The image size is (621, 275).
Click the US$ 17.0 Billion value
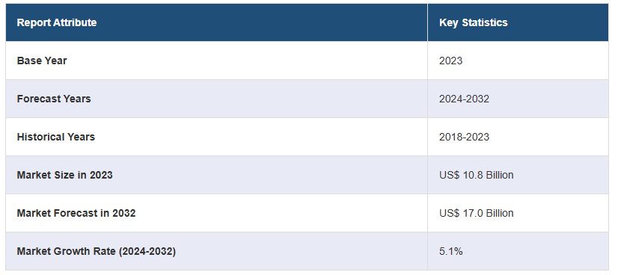(x=477, y=213)
